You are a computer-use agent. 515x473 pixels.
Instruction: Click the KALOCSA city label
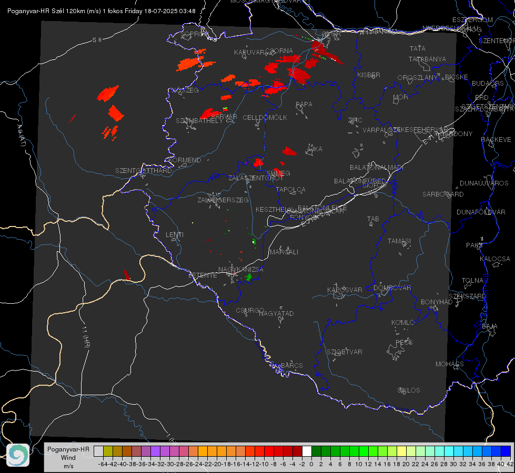click(x=495, y=259)
